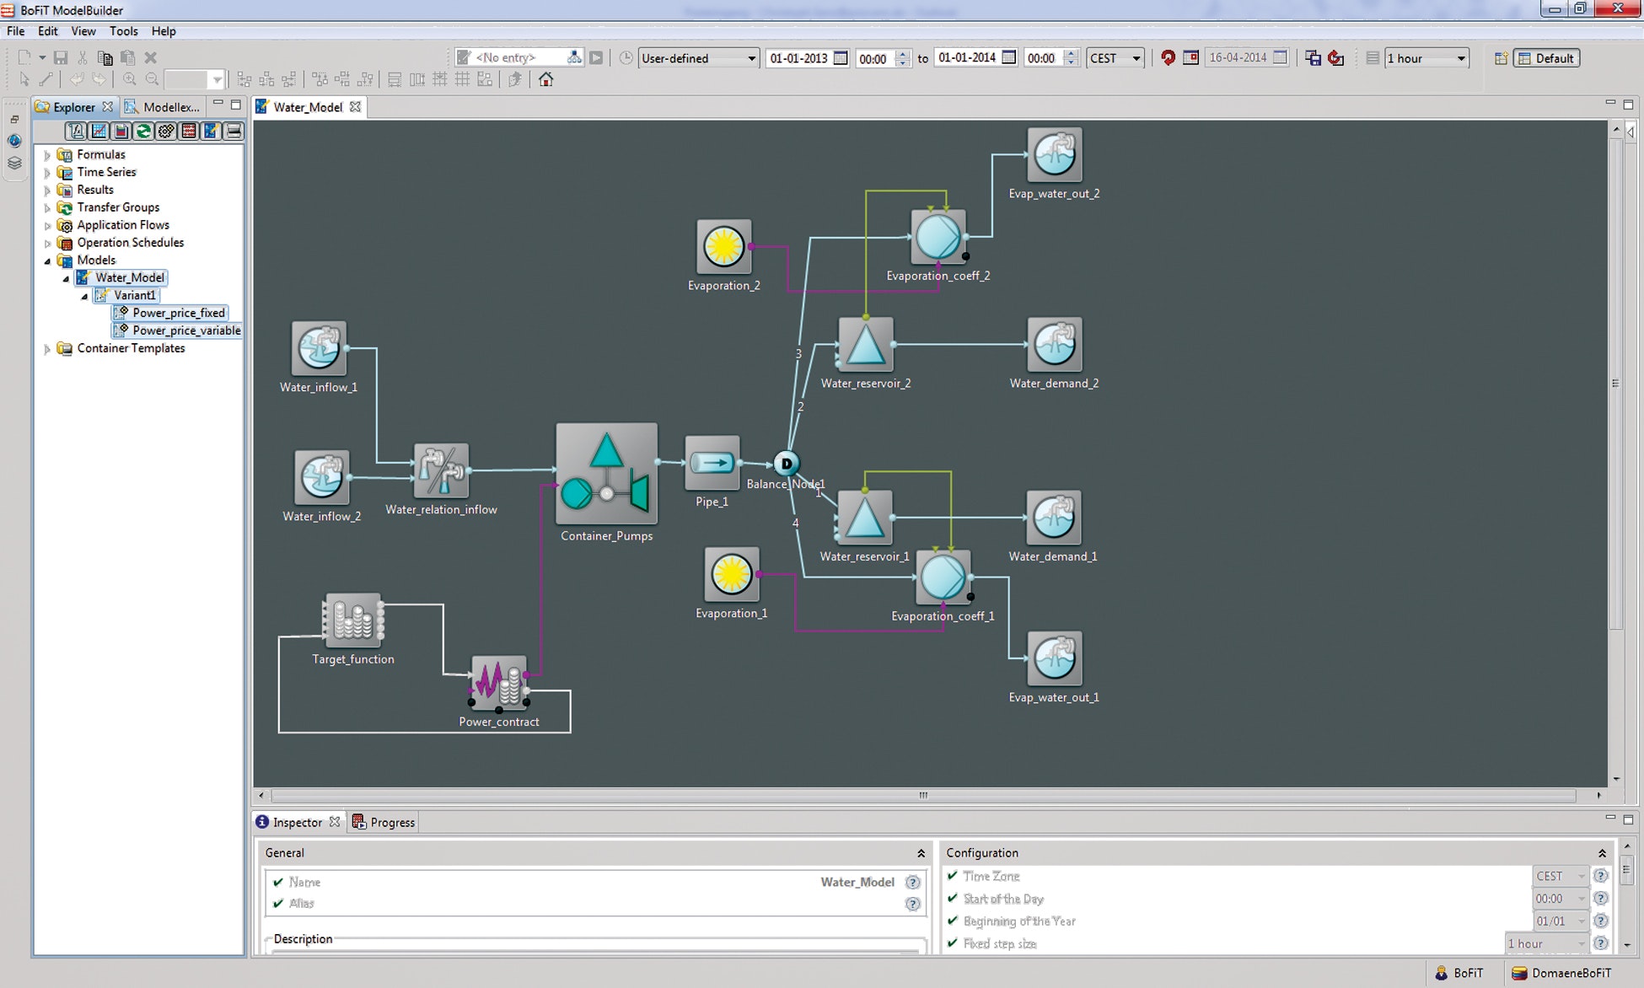Select Power_price_variable in the Explorer tree
The height and width of the screenshot is (988, 1644).
point(185,330)
